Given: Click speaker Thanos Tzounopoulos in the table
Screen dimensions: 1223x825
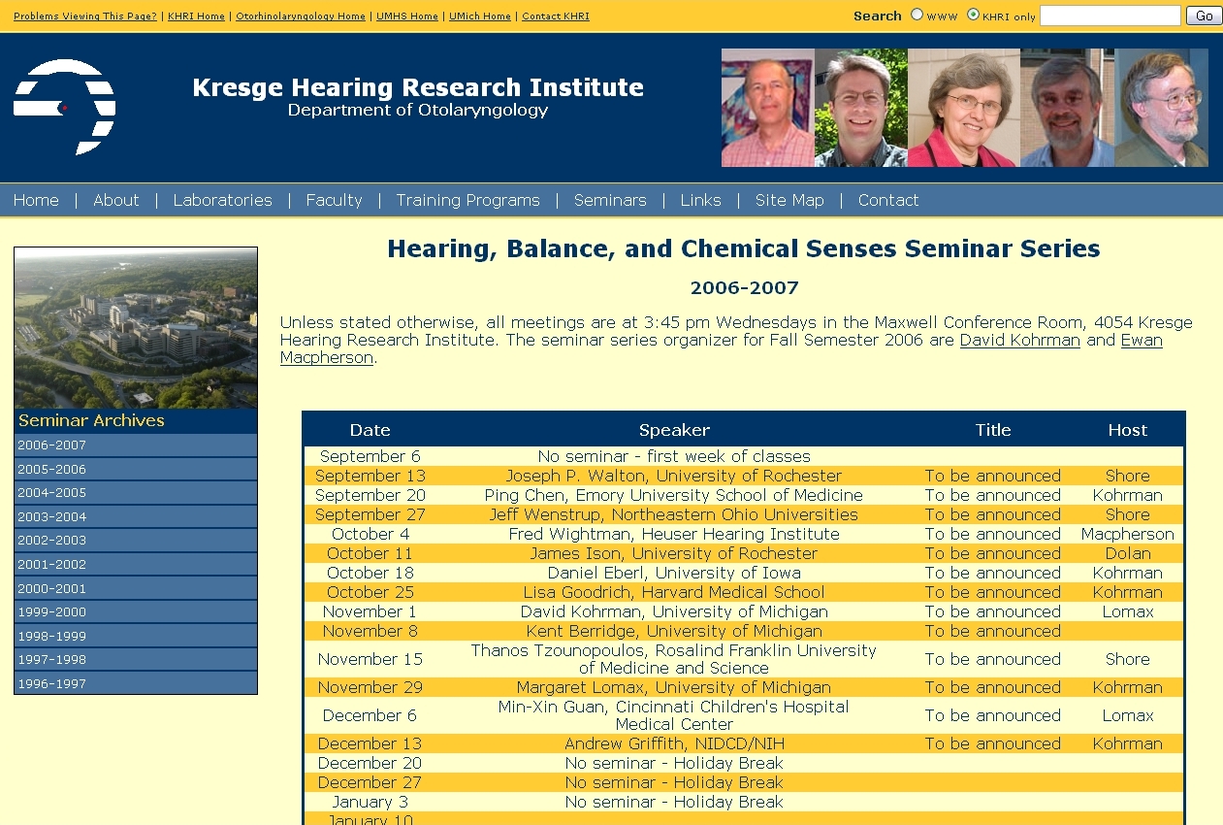Looking at the screenshot, I should click(x=674, y=659).
